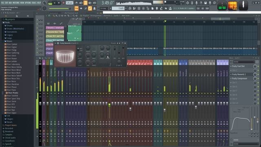This screenshot has height=147, width=261.
Task: Select the playlist zoom tool
Action: click(x=74, y=16)
